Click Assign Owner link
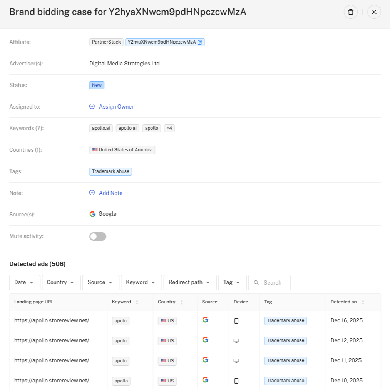390x389 pixels. pos(116,107)
